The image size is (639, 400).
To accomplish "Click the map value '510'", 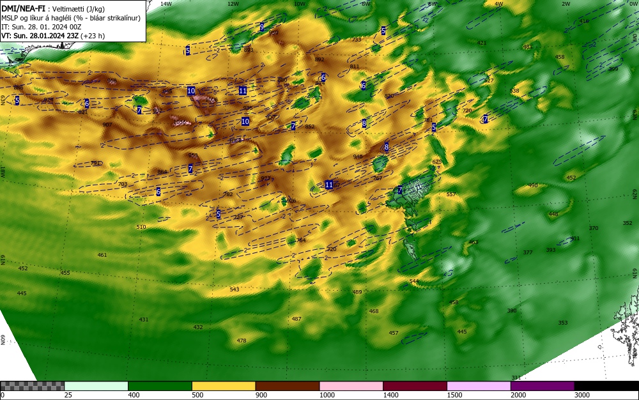I will click(x=141, y=227).
